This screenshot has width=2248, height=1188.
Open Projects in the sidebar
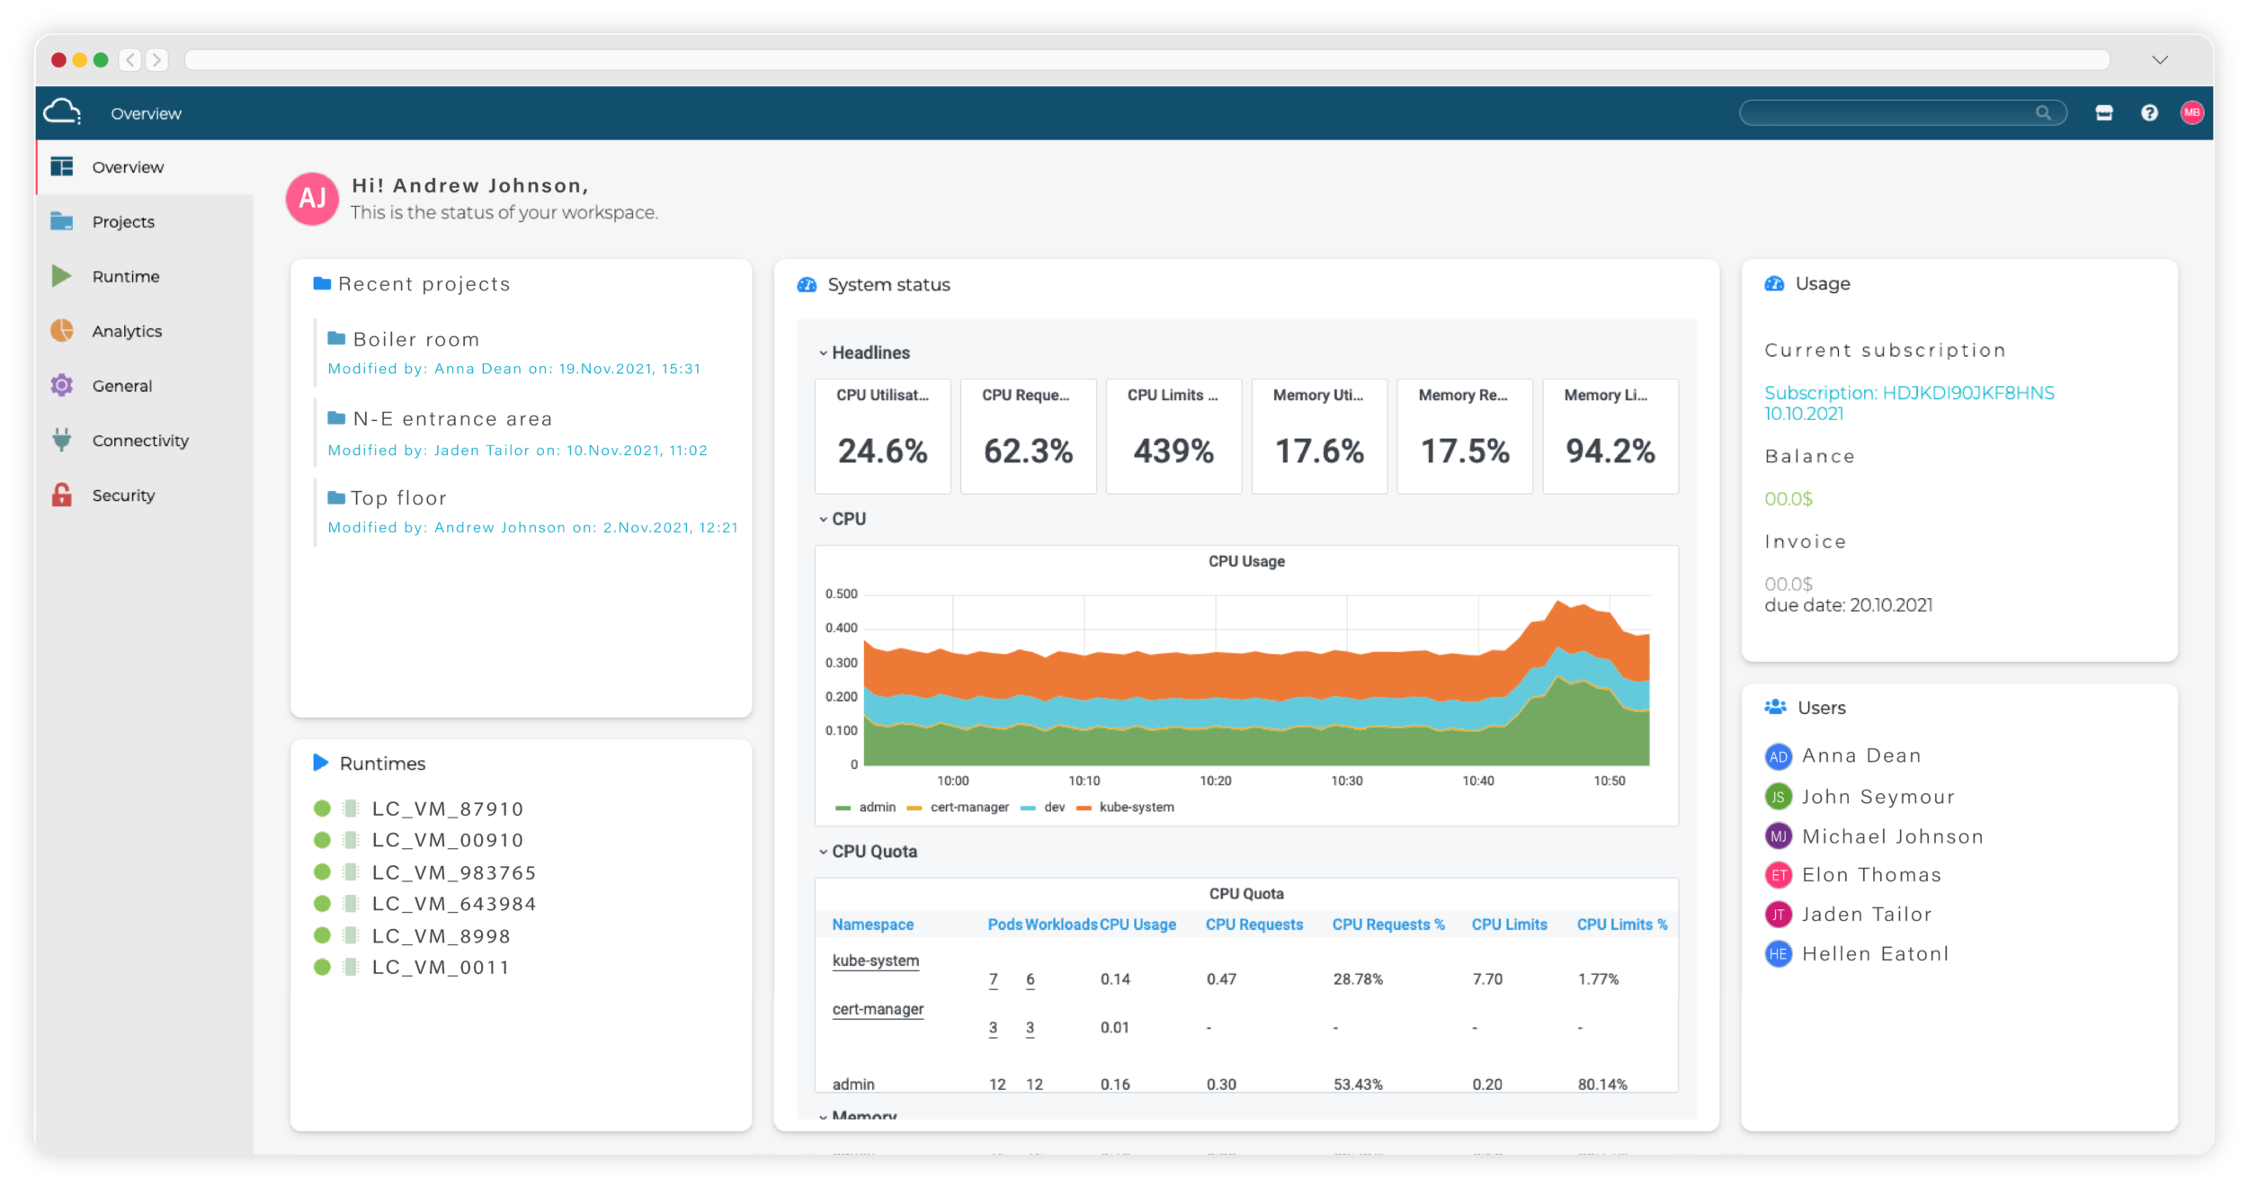pyautogui.click(x=123, y=222)
